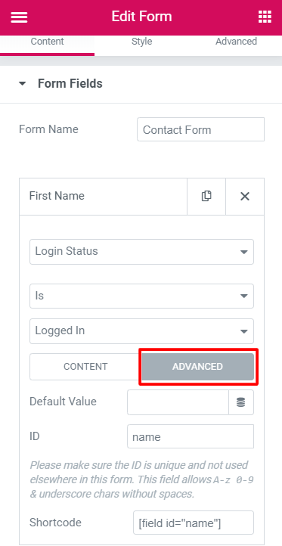Click the Form Fields section heading

70,84
